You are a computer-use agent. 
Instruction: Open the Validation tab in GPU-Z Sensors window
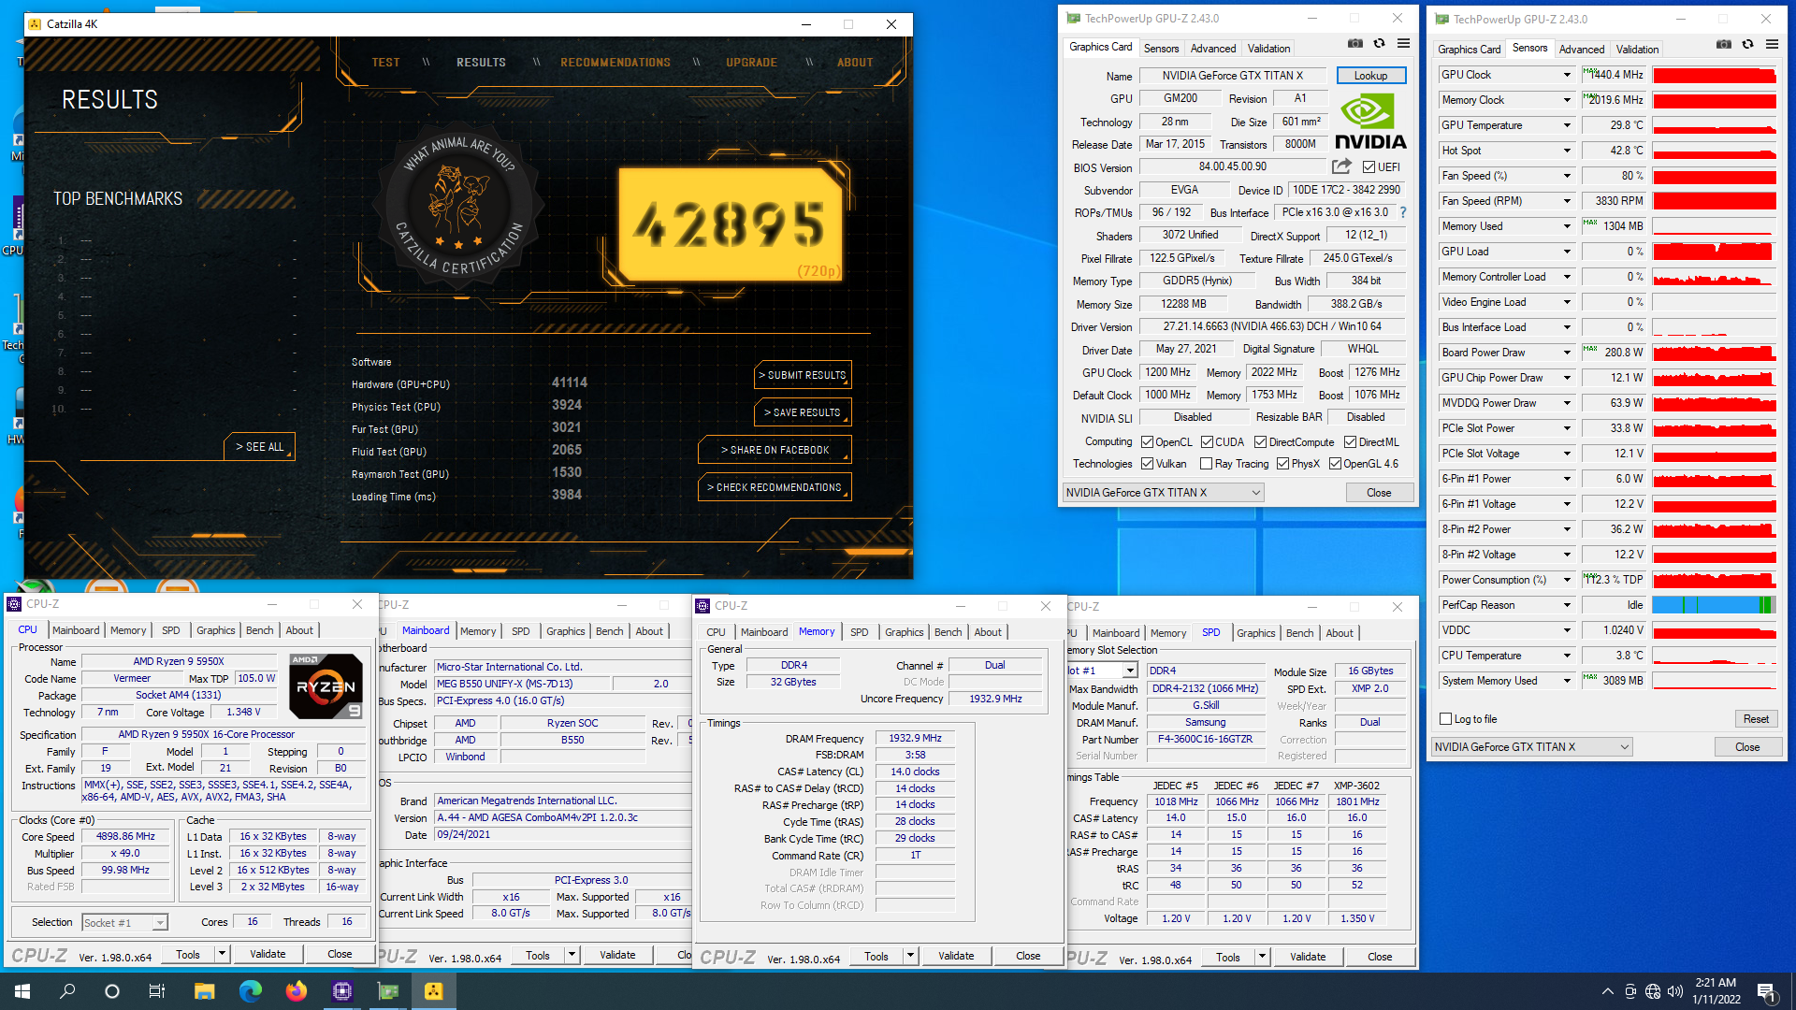click(x=1637, y=50)
